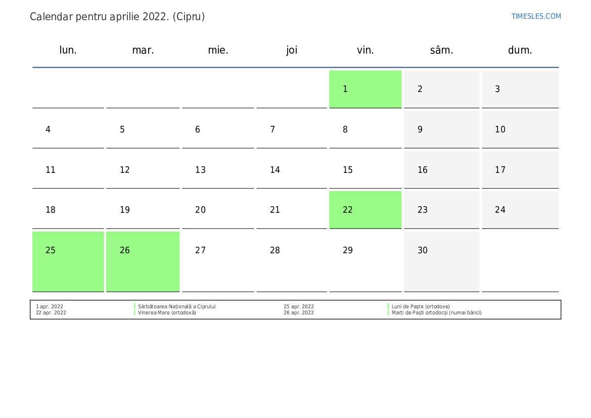Viewport: 591px width, 418px height.
Task: Click 'Vinerea Mare (ortodoxă)' legend entry
Action: [x=167, y=312]
